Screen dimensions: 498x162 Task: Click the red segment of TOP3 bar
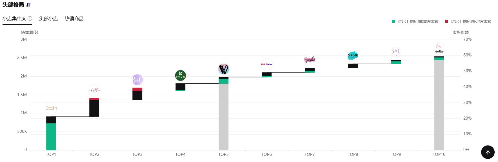tap(137, 89)
